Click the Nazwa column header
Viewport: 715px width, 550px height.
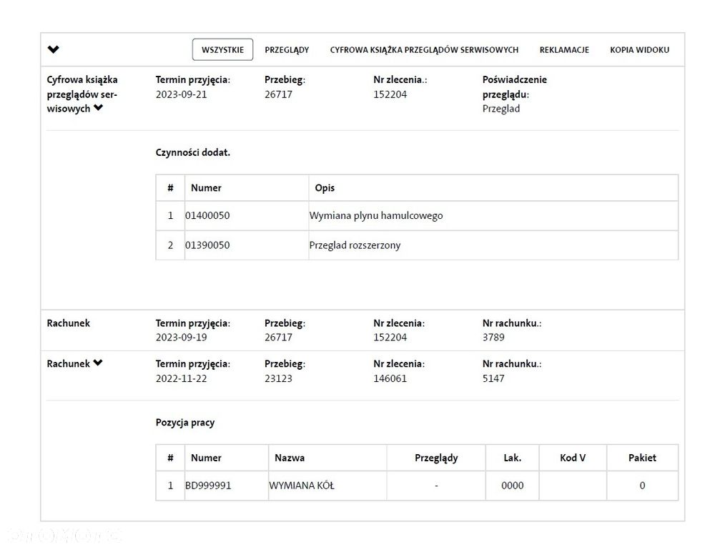(x=290, y=458)
